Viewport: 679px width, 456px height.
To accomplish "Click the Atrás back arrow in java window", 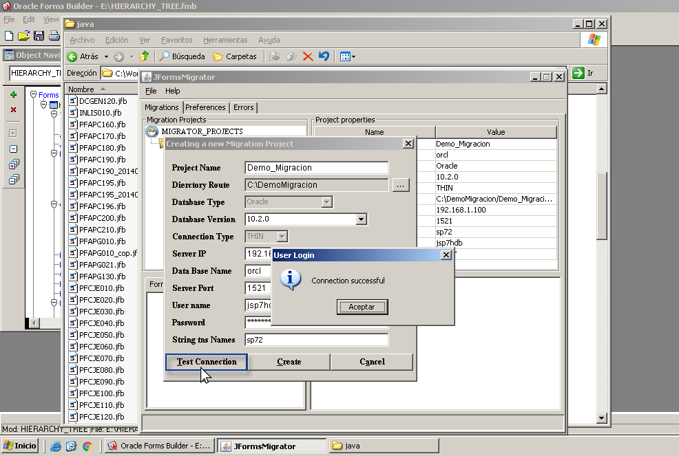I will pos(72,56).
